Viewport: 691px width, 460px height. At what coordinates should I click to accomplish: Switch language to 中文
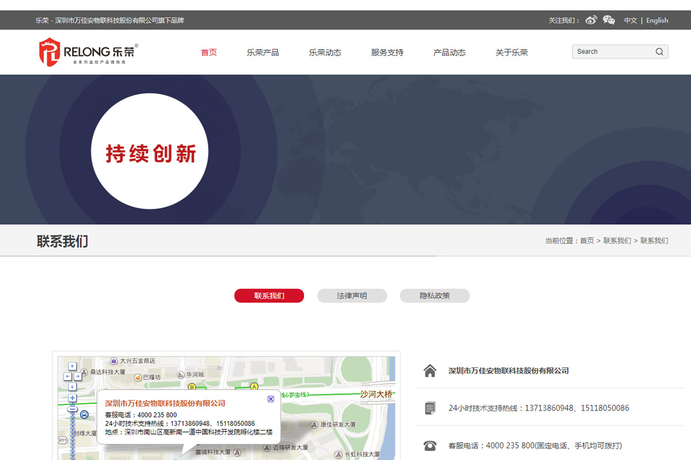(x=631, y=20)
